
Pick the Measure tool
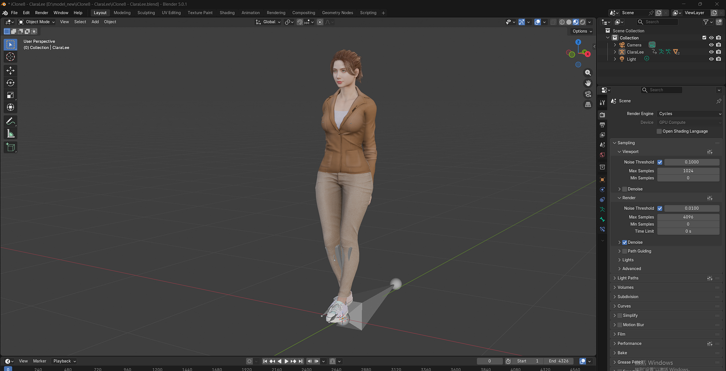[10, 134]
